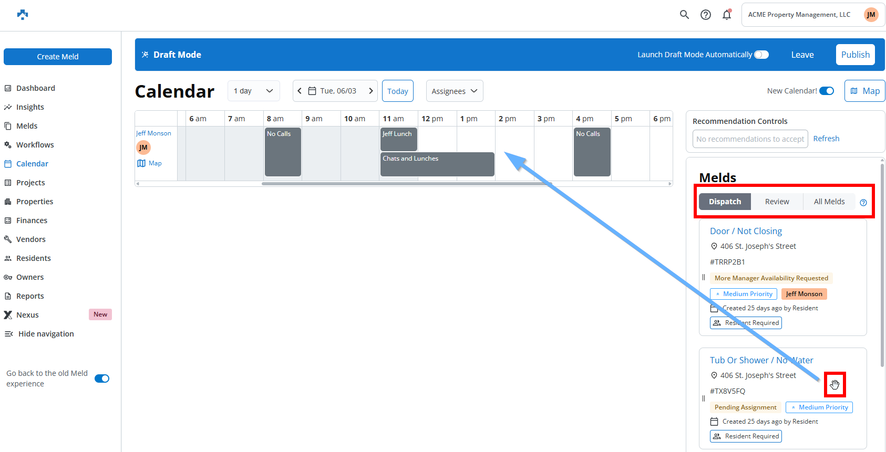Open the Door / Not Closing meld

(746, 231)
